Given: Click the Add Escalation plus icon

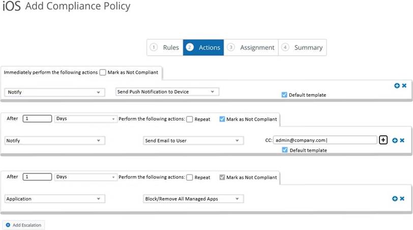Looking at the screenshot, I should [8, 224].
